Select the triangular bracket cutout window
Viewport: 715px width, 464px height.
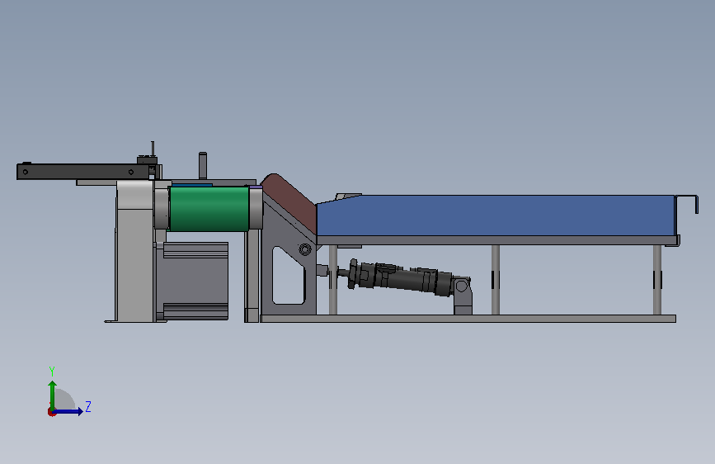(288, 276)
